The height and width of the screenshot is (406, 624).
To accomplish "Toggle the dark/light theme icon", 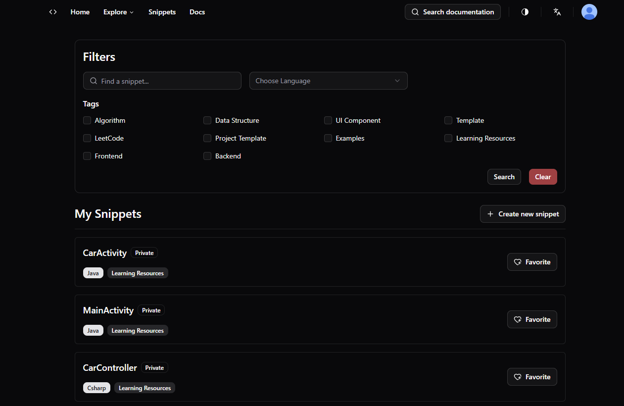I will click(x=525, y=12).
